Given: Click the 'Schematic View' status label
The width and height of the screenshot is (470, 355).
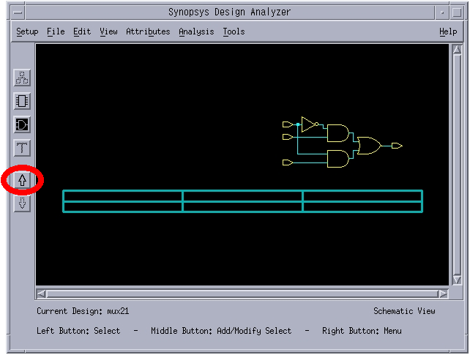Looking at the screenshot, I should point(404,311).
